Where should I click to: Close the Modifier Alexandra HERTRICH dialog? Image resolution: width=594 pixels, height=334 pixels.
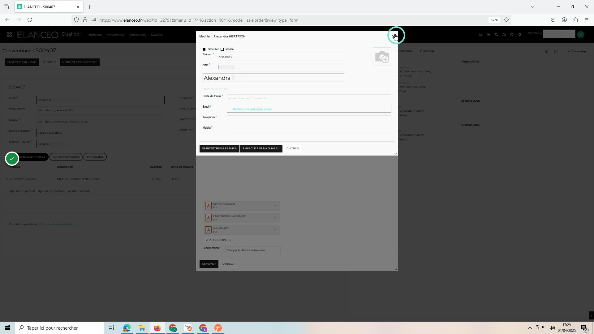(393, 36)
